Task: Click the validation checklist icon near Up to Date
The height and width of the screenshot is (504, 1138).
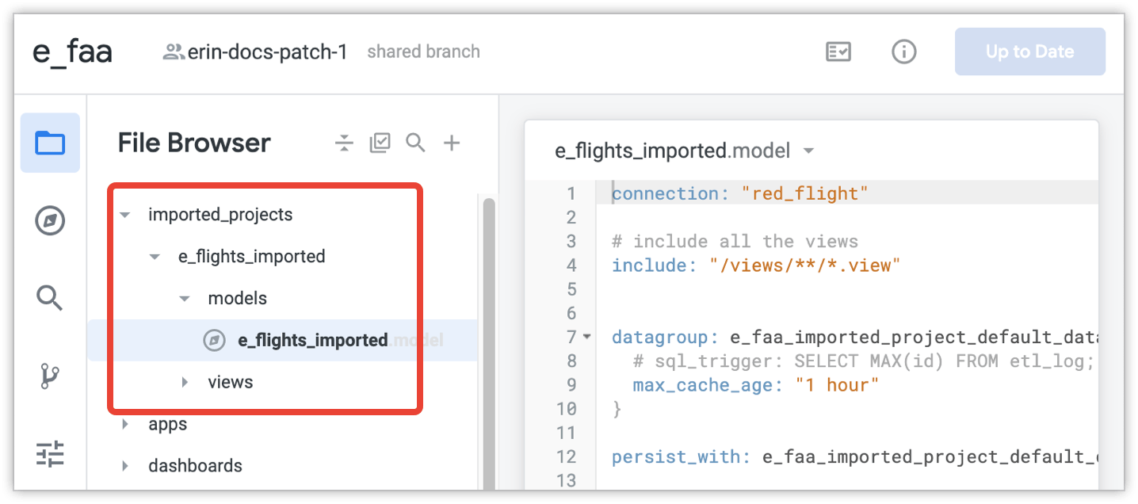Action: 838,51
